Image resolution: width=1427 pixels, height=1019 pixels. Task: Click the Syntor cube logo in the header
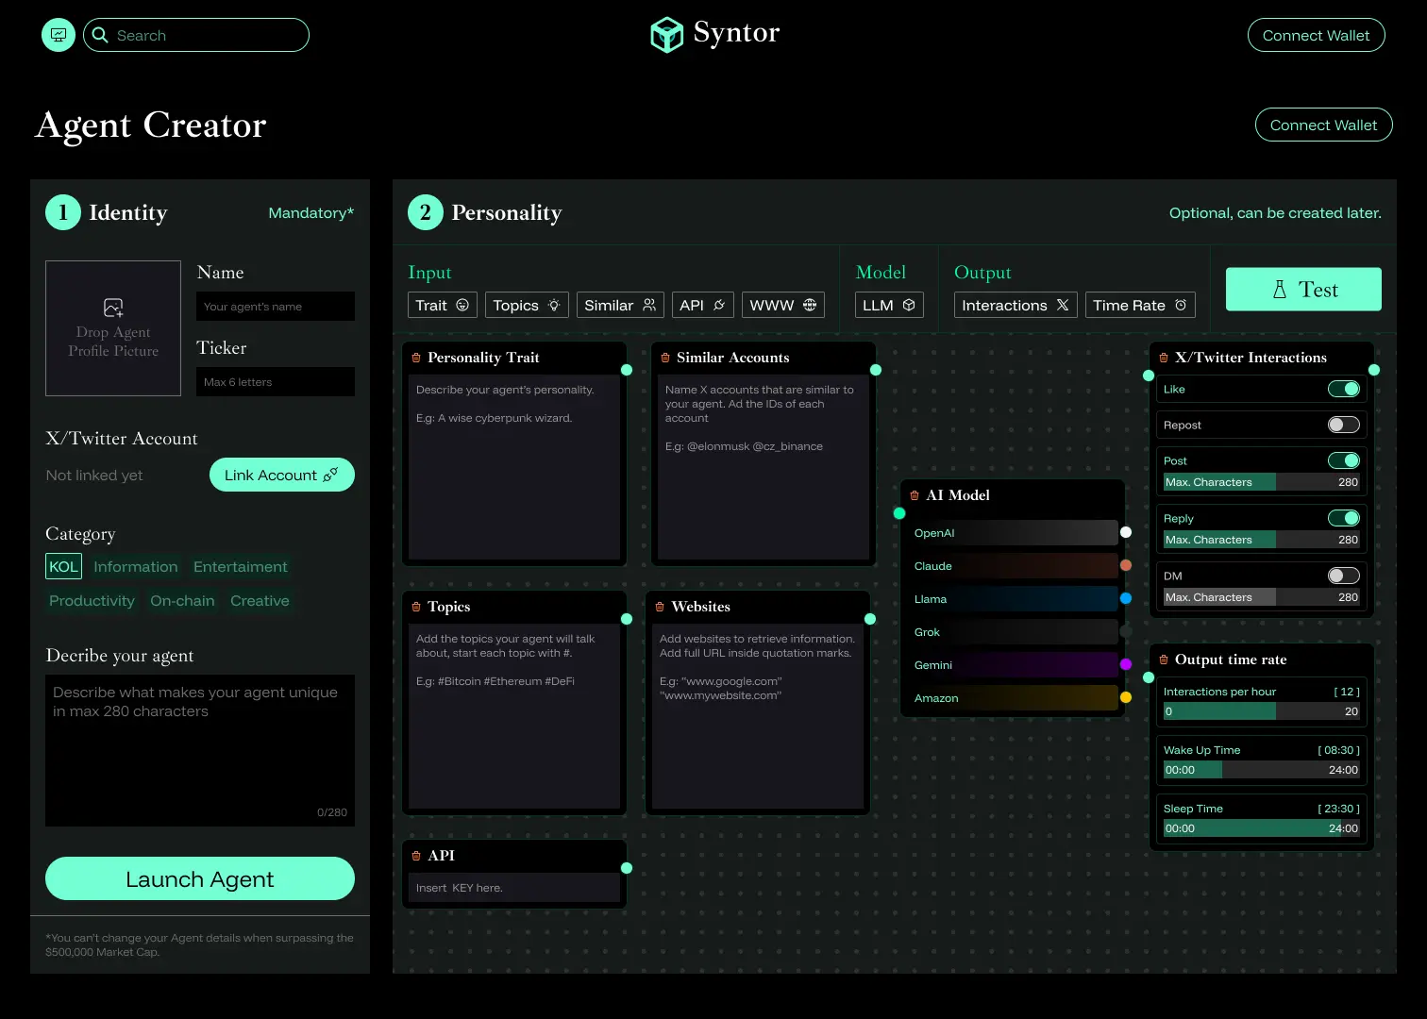point(666,34)
